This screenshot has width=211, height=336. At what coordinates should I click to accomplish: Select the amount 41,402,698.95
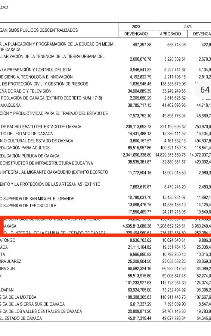point(174,105)
